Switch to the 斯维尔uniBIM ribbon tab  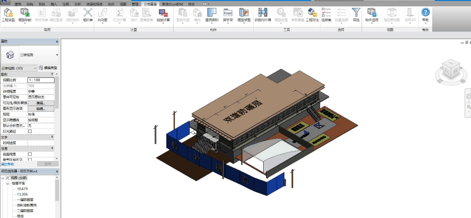pyautogui.click(x=172, y=4)
